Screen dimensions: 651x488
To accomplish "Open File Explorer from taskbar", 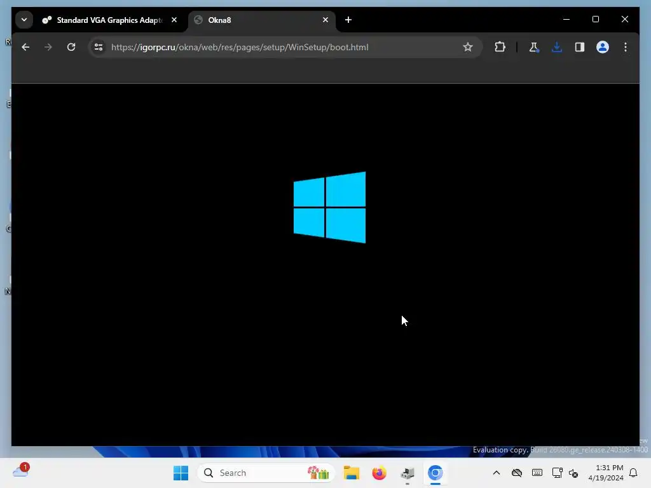I will pyautogui.click(x=351, y=473).
